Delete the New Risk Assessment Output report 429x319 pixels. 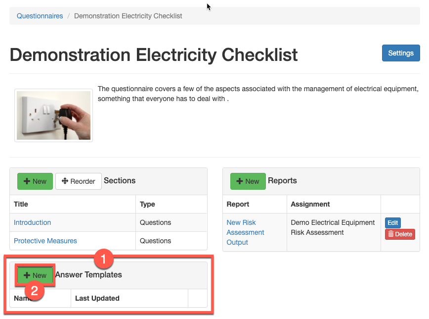tap(400, 234)
